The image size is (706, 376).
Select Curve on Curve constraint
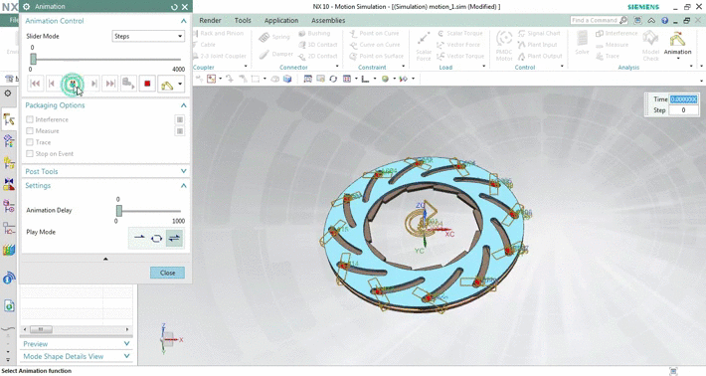click(x=375, y=45)
